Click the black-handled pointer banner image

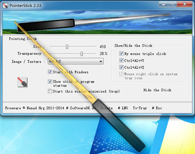pos(97,22)
